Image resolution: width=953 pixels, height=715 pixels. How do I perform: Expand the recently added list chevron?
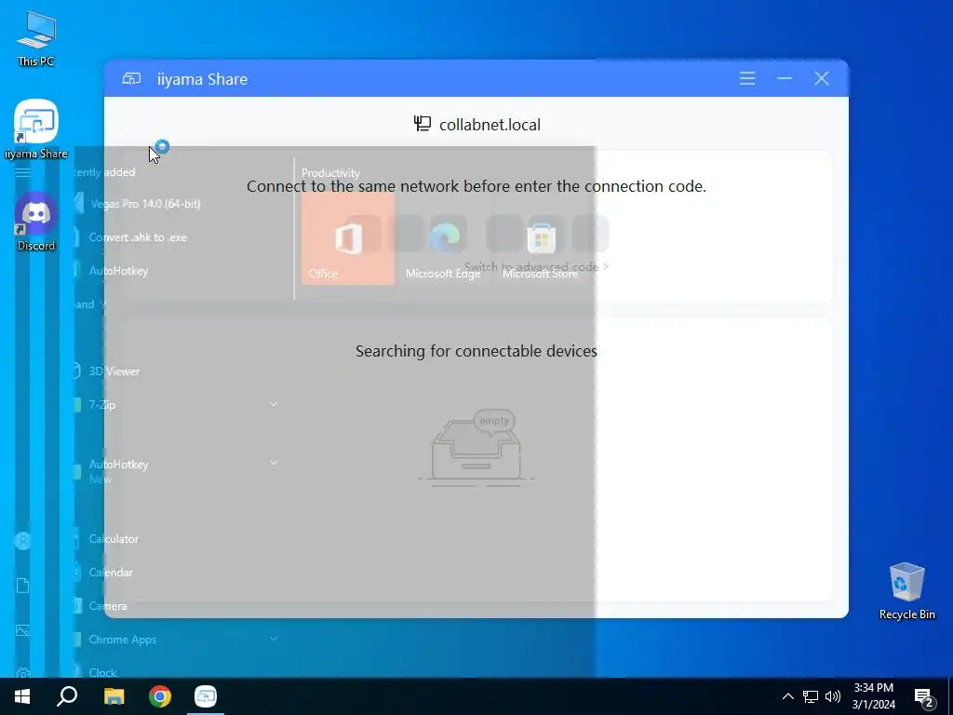(104, 304)
